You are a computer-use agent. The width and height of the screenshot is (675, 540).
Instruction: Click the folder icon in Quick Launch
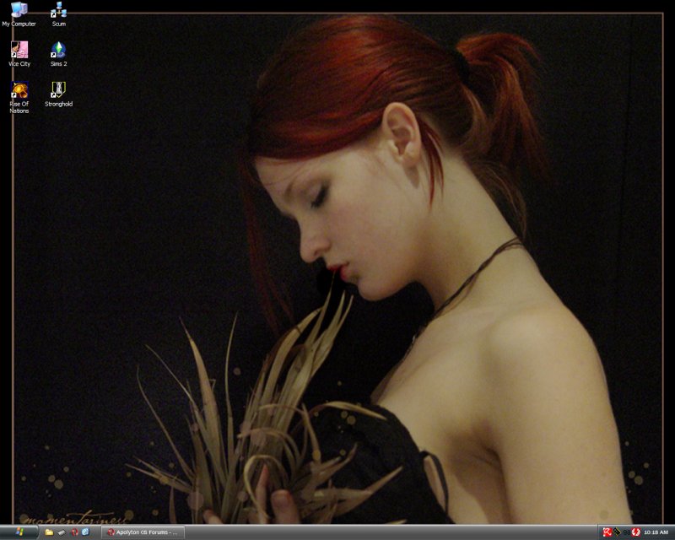pyautogui.click(x=49, y=532)
